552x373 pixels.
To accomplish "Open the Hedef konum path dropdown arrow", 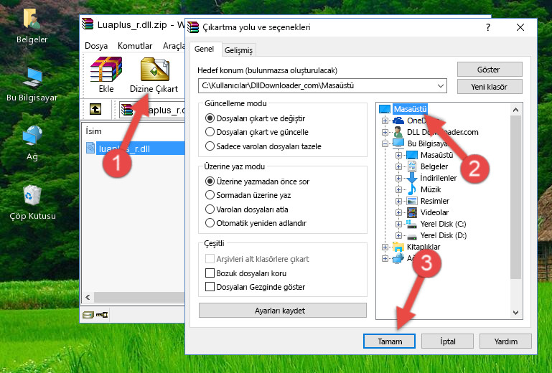I will point(441,85).
